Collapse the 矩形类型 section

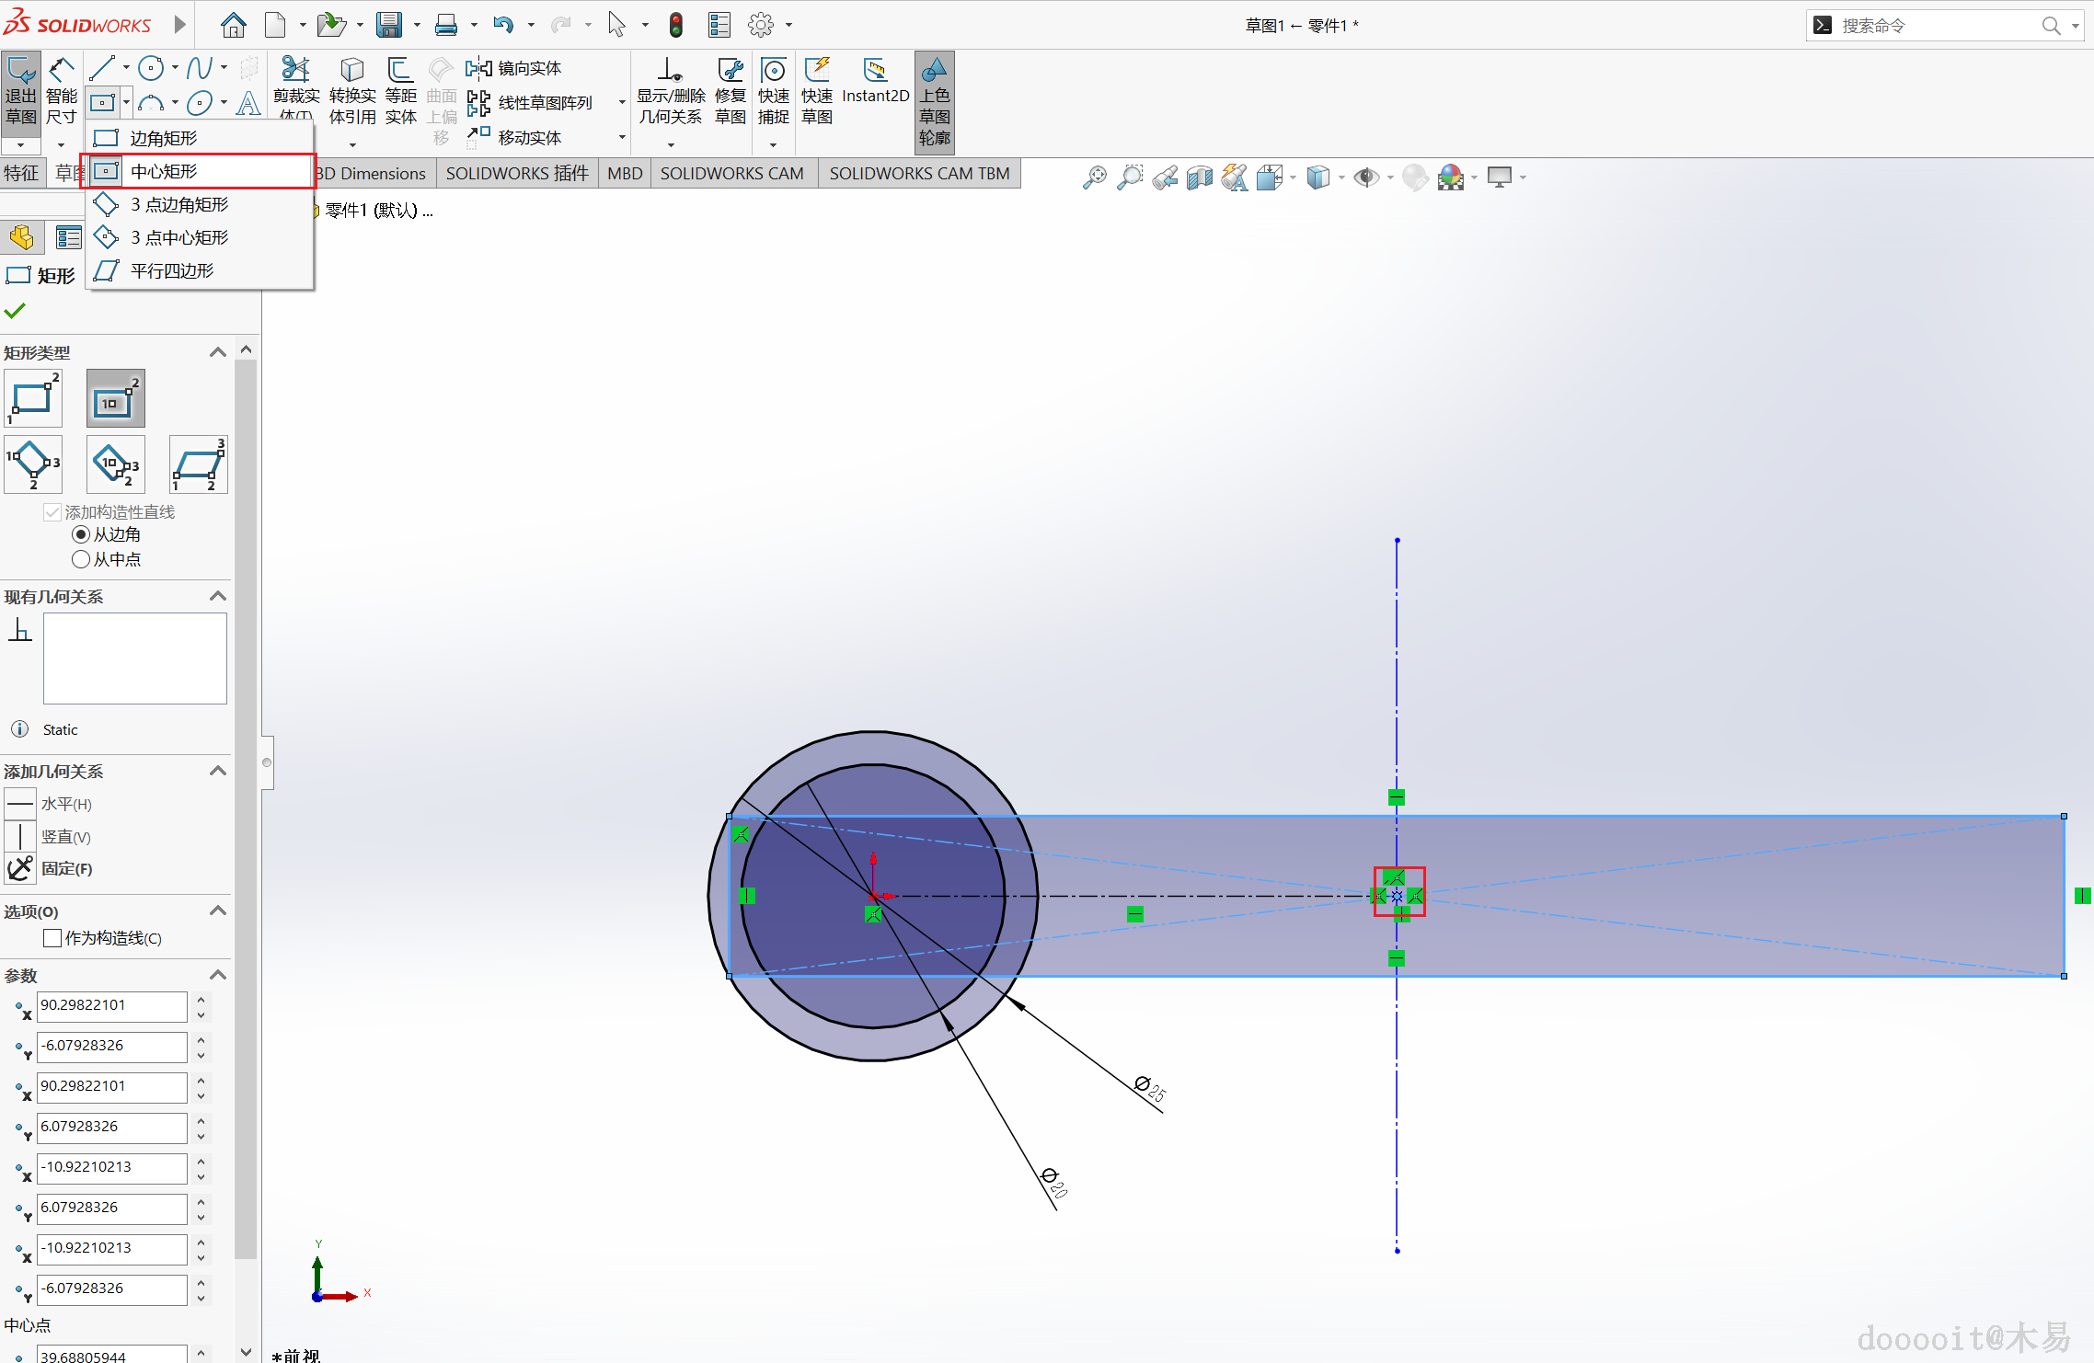coord(218,352)
